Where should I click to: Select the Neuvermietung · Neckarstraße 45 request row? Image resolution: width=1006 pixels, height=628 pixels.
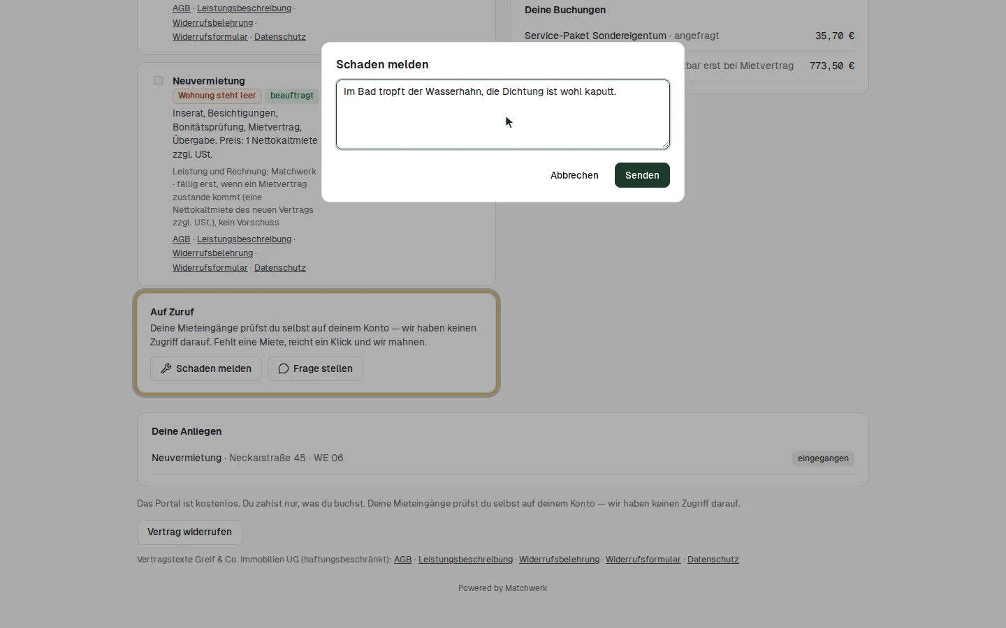(x=503, y=458)
